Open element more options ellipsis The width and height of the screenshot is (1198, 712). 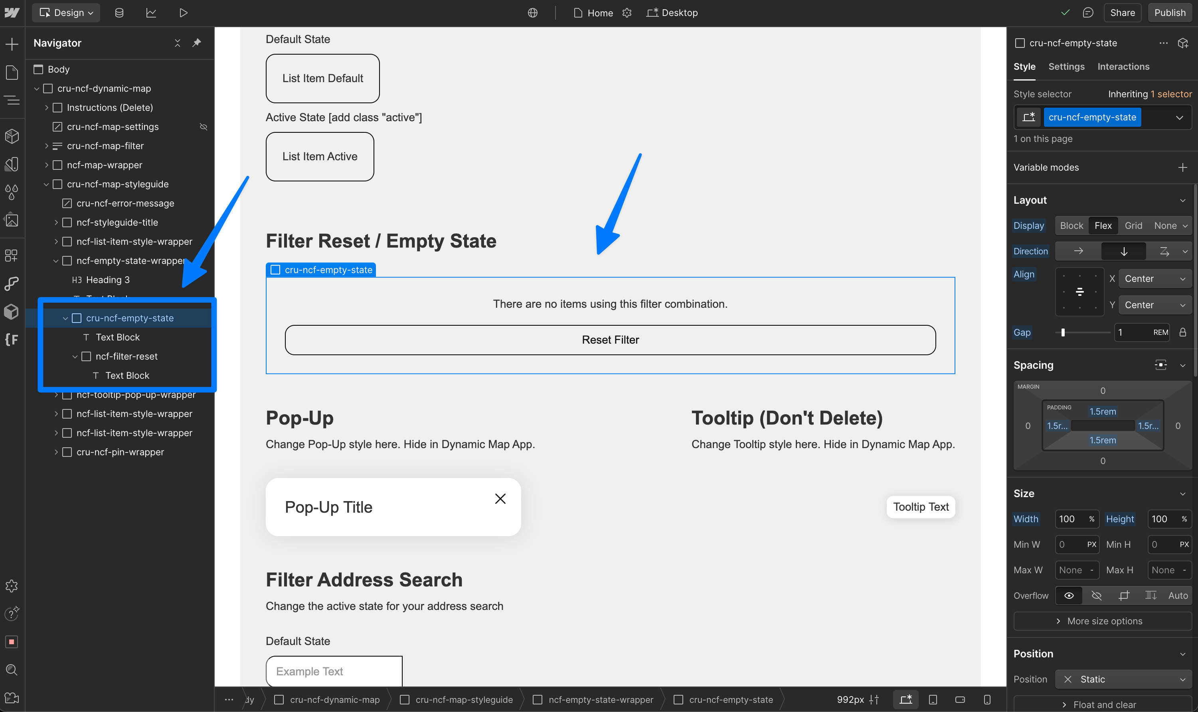pyautogui.click(x=1163, y=43)
